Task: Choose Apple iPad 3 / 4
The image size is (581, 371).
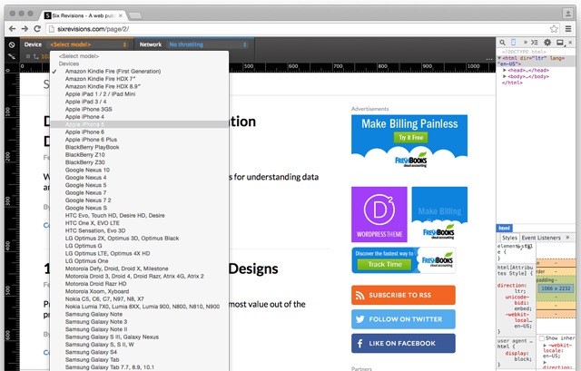Action: click(139, 102)
